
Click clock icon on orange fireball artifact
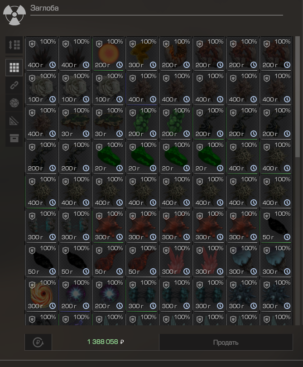click(x=120, y=65)
